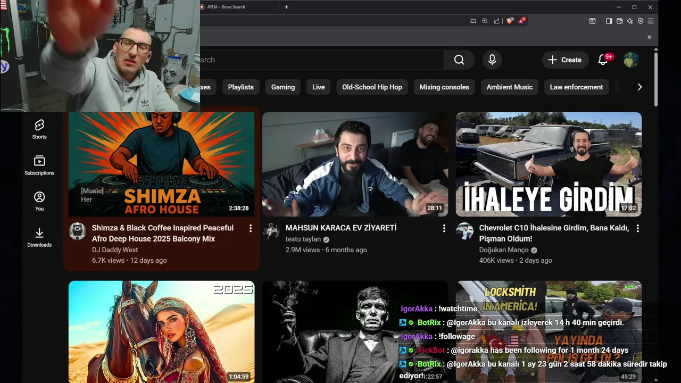Open more options for MAHSUN KARACA video
This screenshot has width=681, height=383.
[x=444, y=228]
